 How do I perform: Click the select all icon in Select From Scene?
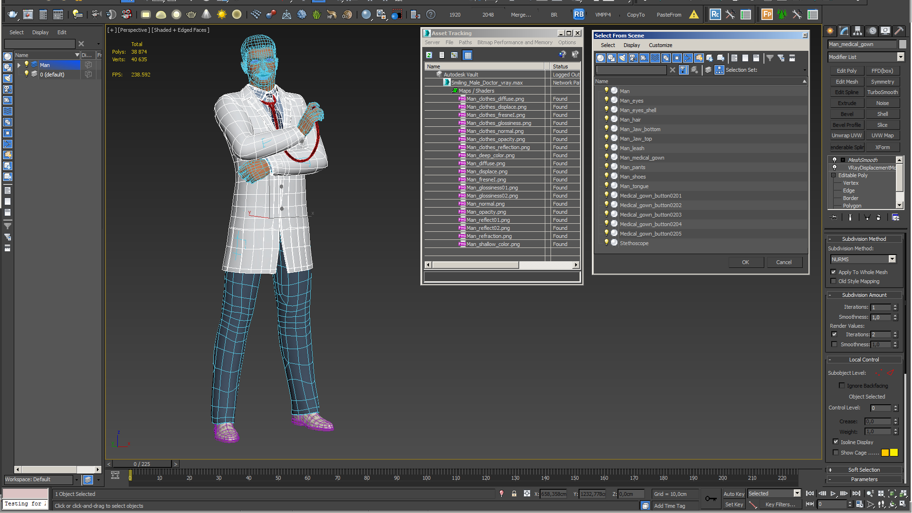click(x=734, y=58)
